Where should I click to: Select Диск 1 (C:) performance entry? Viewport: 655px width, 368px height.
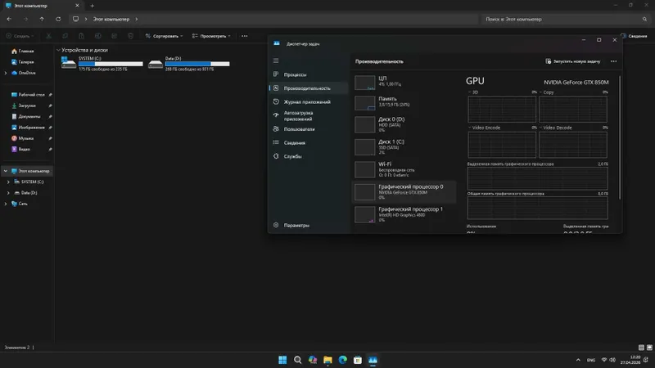[404, 147]
